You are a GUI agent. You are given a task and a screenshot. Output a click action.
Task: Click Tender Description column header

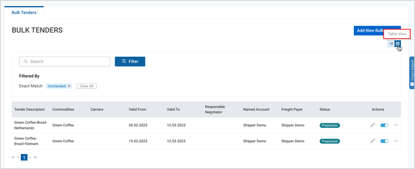30,109
